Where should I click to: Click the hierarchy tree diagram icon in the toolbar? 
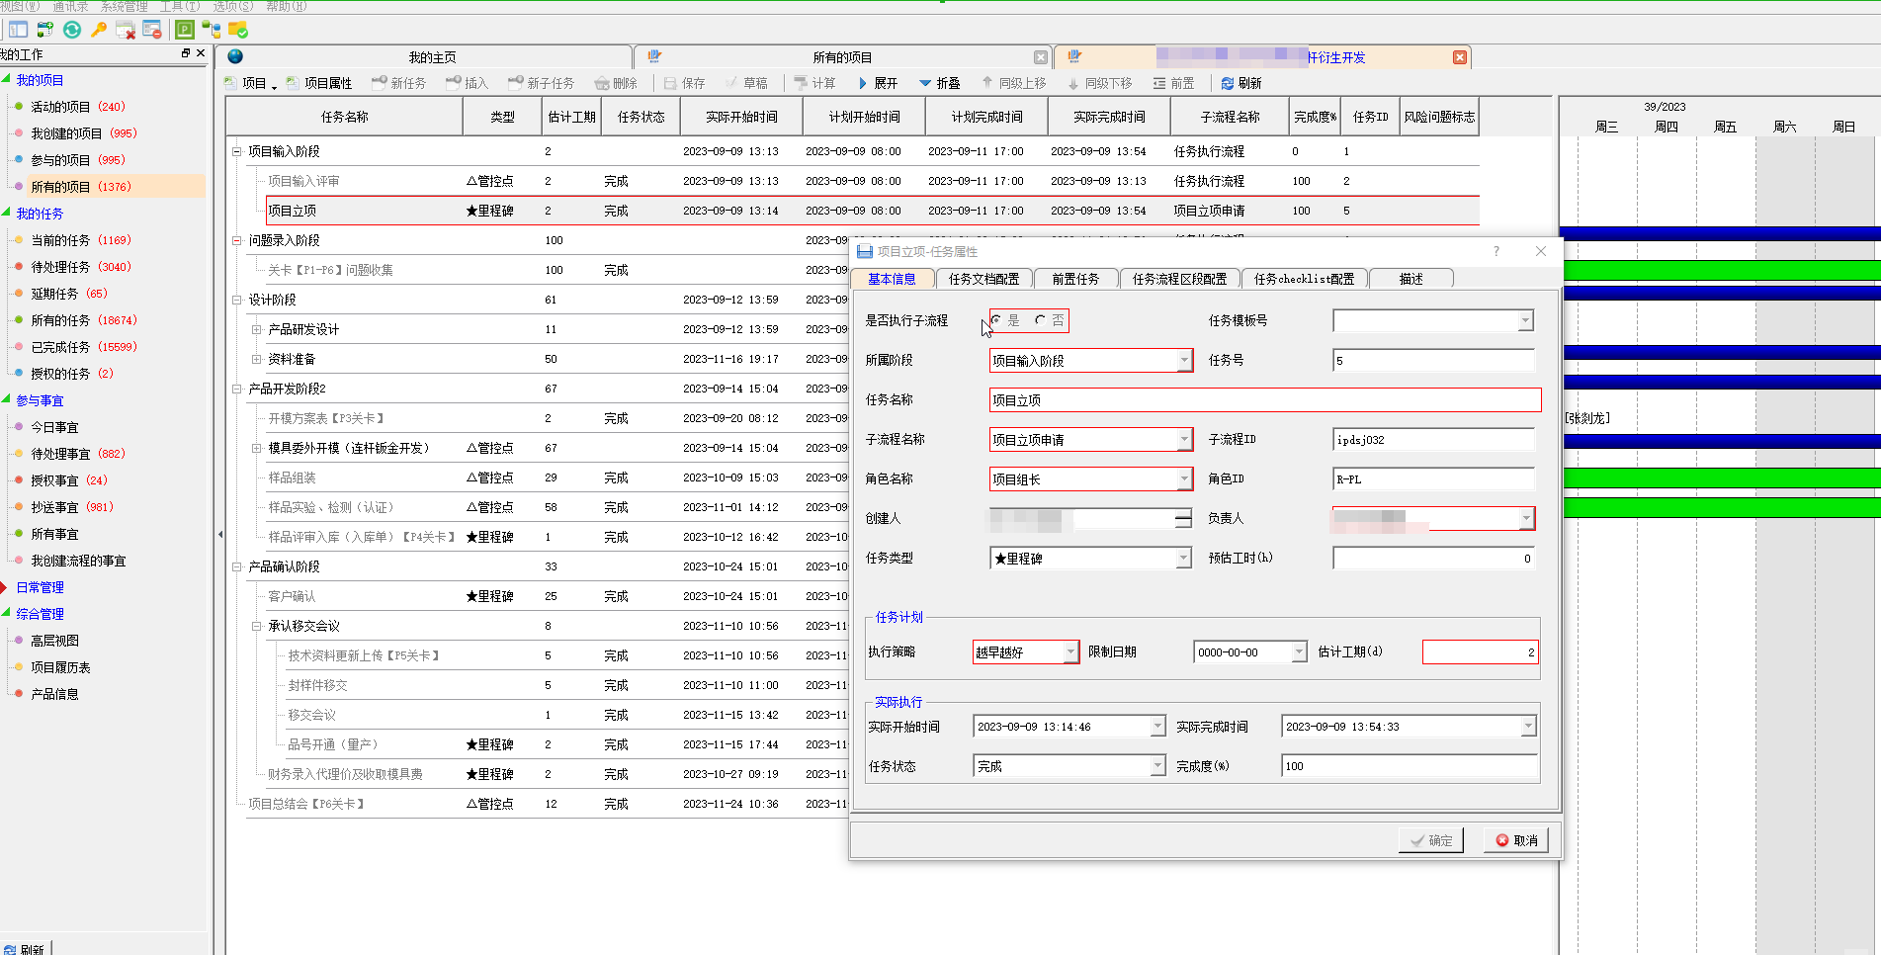pyautogui.click(x=212, y=30)
